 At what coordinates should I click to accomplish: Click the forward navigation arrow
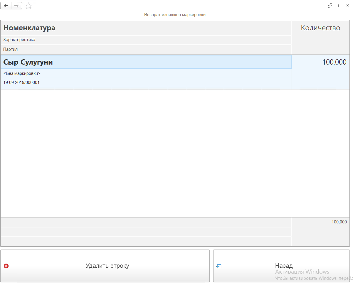[x=16, y=6]
